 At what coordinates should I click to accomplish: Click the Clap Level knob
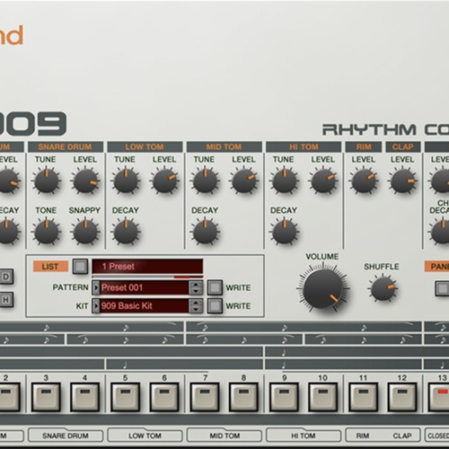click(402, 181)
